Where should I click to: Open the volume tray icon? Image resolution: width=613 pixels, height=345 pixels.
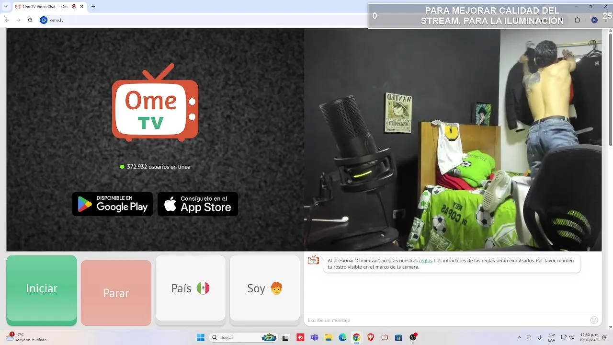pyautogui.click(x=571, y=337)
